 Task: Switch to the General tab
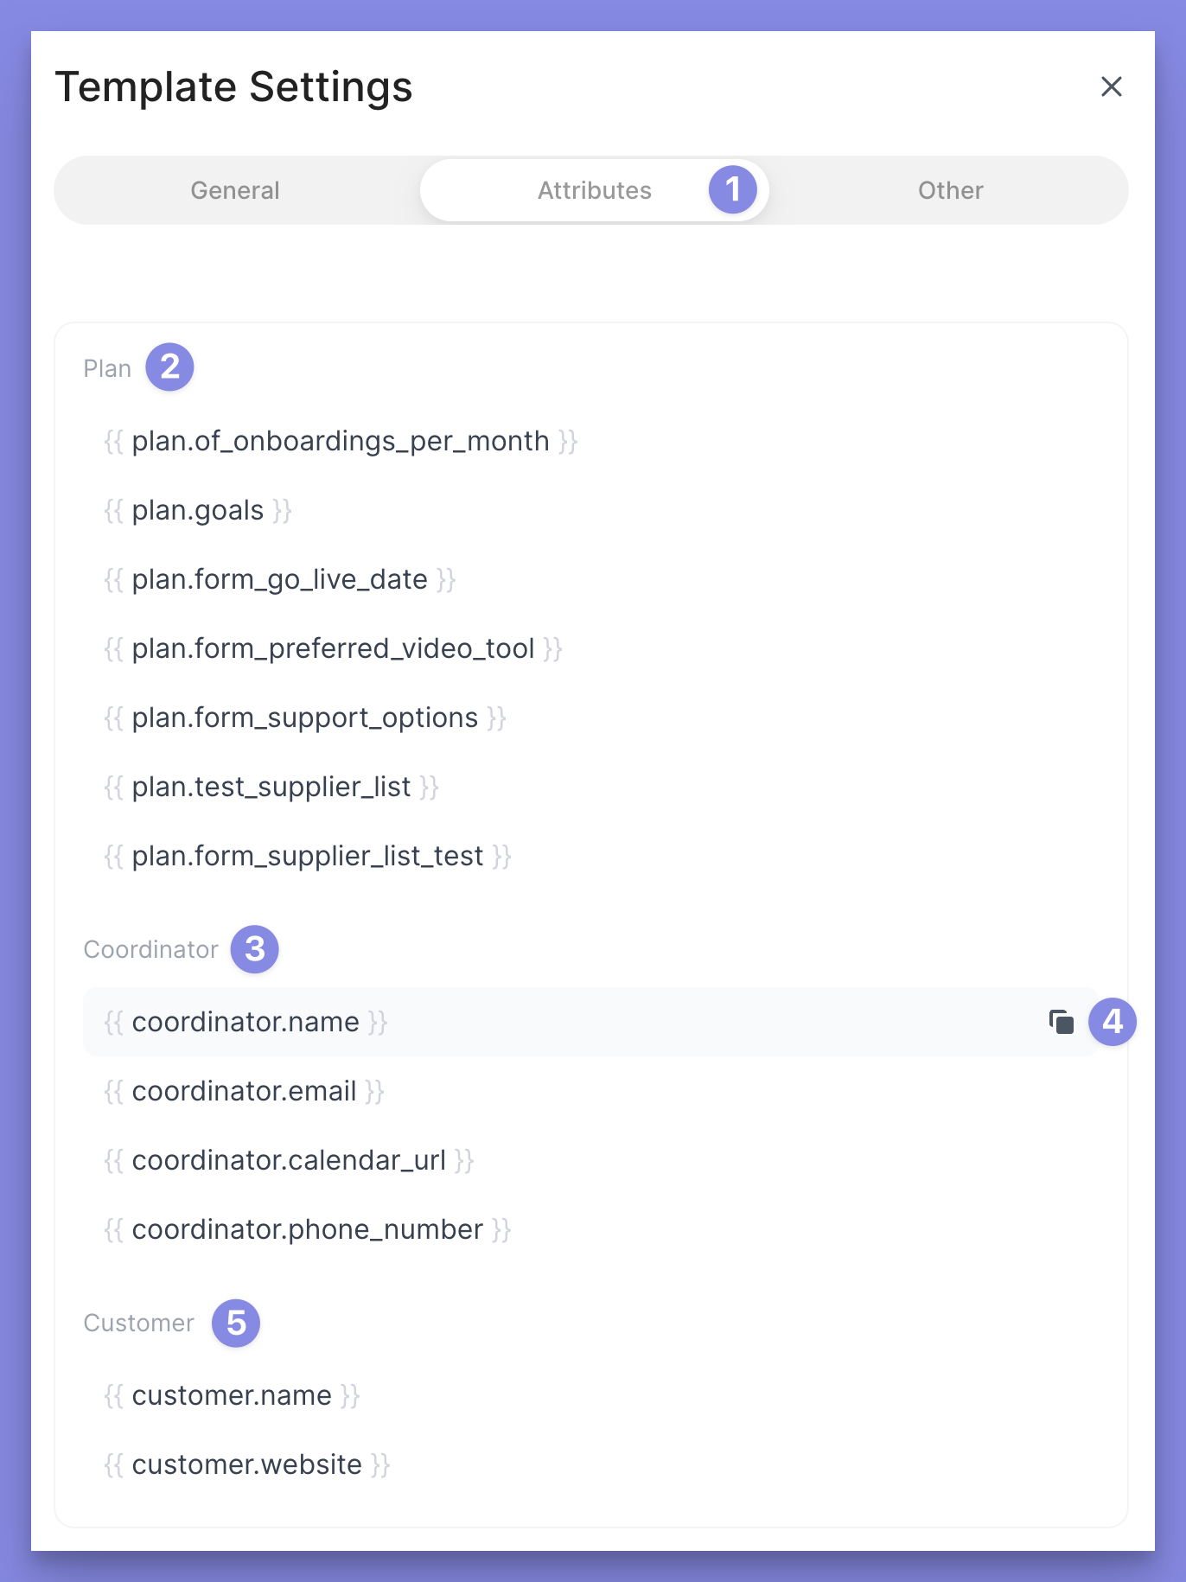[x=235, y=190]
